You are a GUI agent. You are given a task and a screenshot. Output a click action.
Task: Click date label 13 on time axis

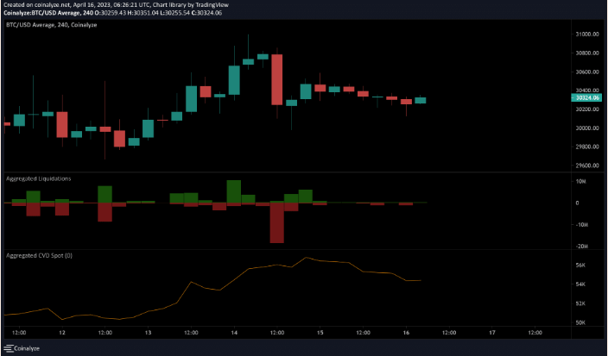[148, 333]
